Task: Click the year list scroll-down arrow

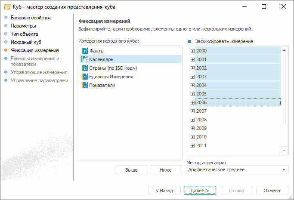Action: (284, 151)
